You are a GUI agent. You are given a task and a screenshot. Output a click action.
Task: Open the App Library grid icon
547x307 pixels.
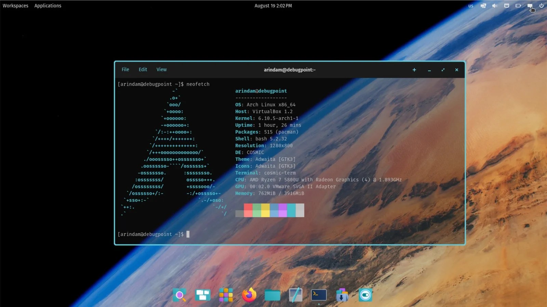tap(226, 295)
